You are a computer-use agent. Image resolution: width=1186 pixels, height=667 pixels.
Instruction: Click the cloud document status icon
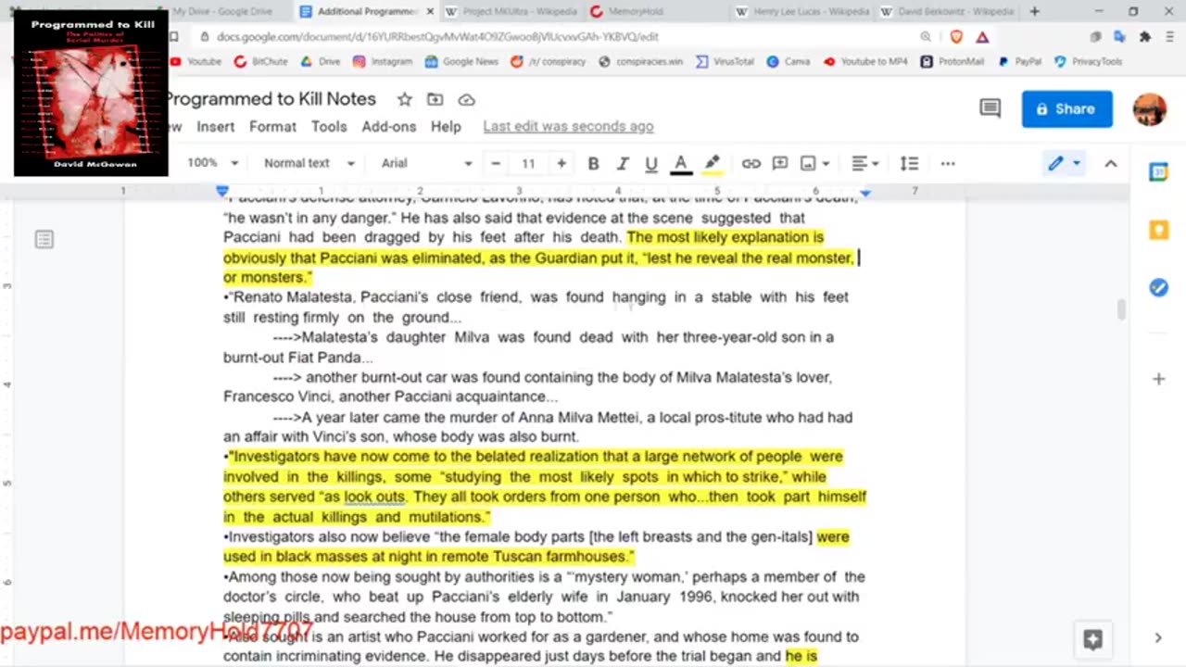(467, 99)
